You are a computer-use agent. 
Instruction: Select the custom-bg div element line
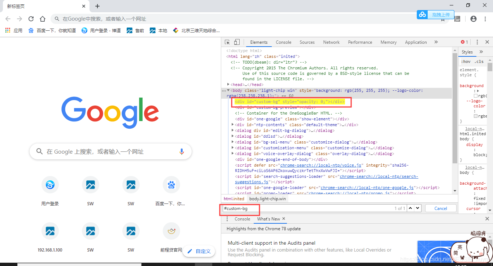(290, 102)
